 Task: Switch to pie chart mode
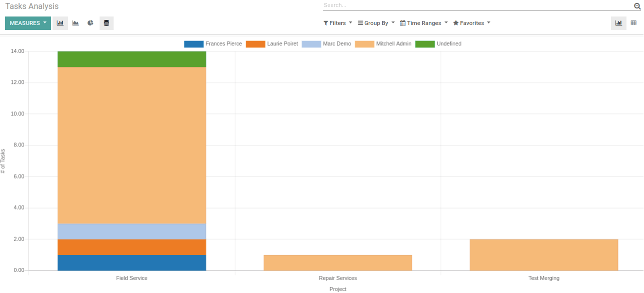(91, 23)
